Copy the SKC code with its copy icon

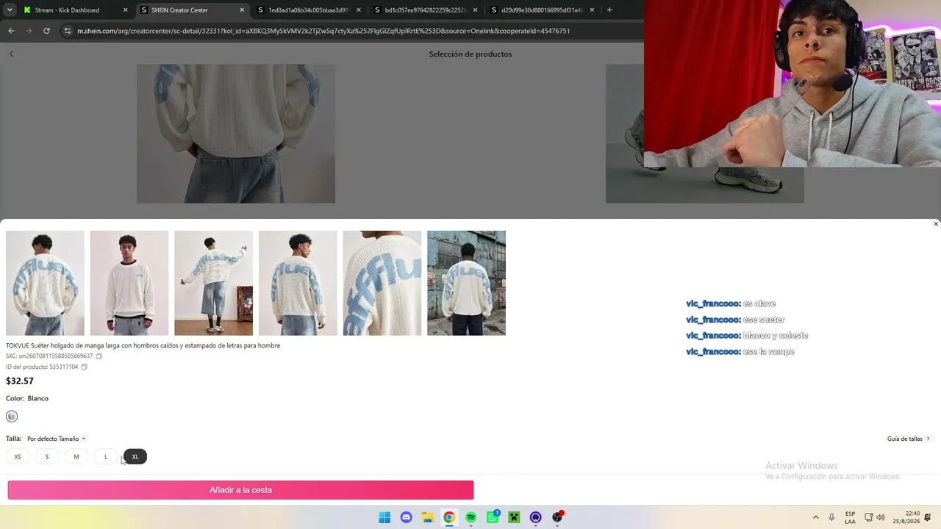click(x=99, y=356)
